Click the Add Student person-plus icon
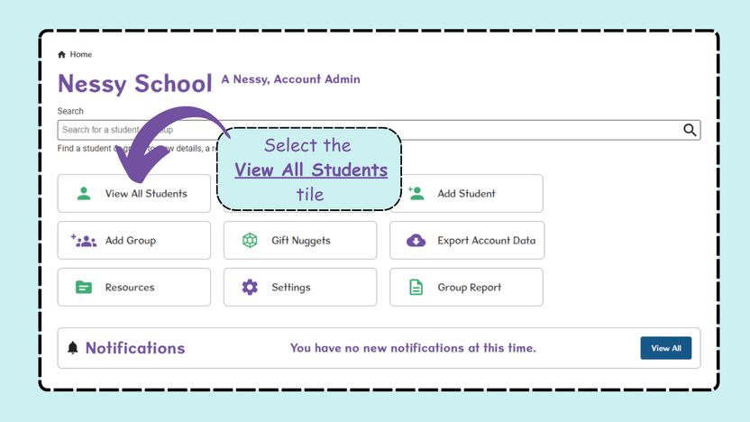The image size is (750, 422). point(416,193)
